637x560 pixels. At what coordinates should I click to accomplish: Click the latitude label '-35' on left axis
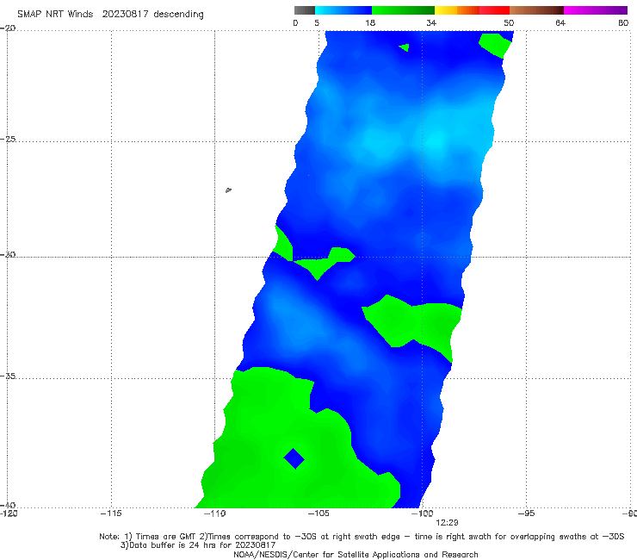coord(8,376)
